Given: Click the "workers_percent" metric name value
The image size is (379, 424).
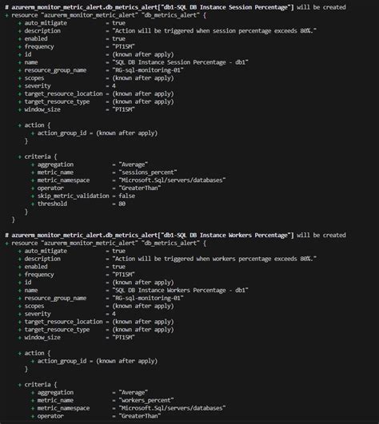Looking at the screenshot, I should click(146, 400).
